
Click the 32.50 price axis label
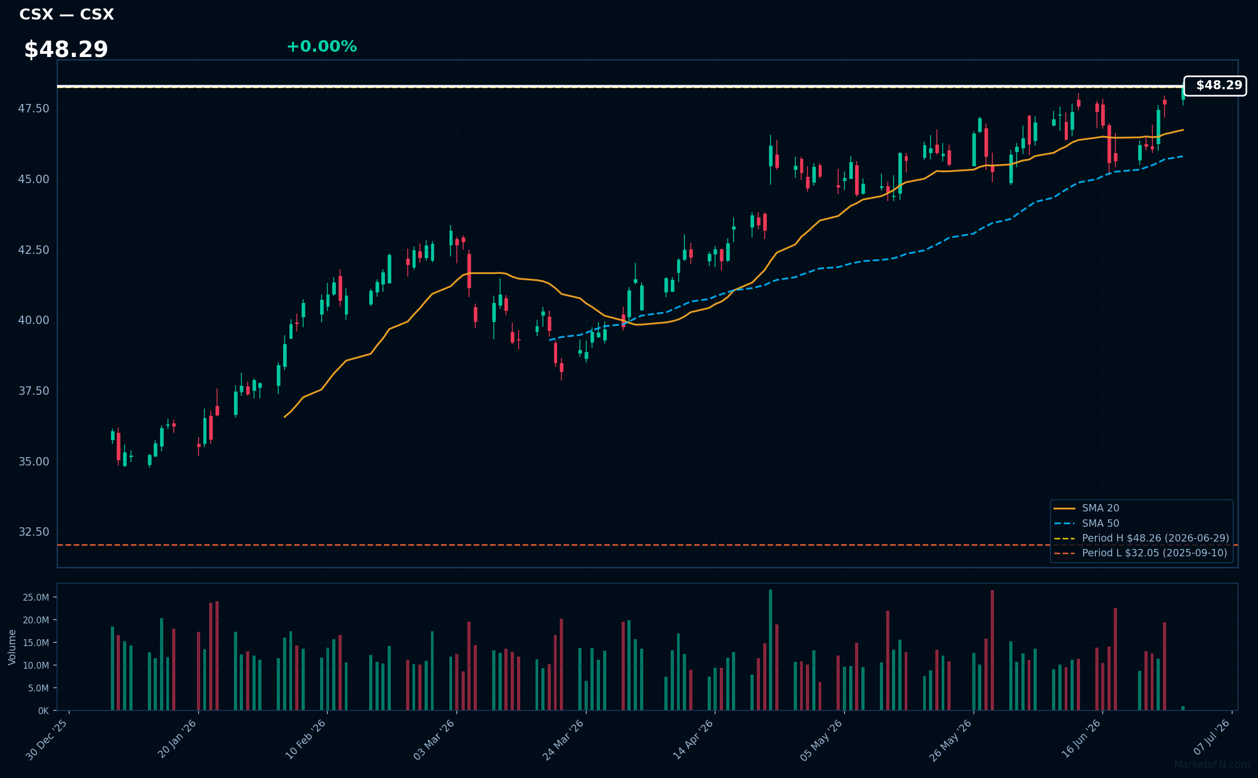(x=34, y=532)
